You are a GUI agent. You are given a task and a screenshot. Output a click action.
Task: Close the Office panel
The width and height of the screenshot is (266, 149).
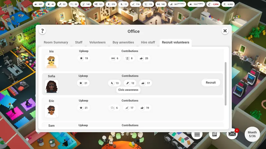tap(225, 31)
